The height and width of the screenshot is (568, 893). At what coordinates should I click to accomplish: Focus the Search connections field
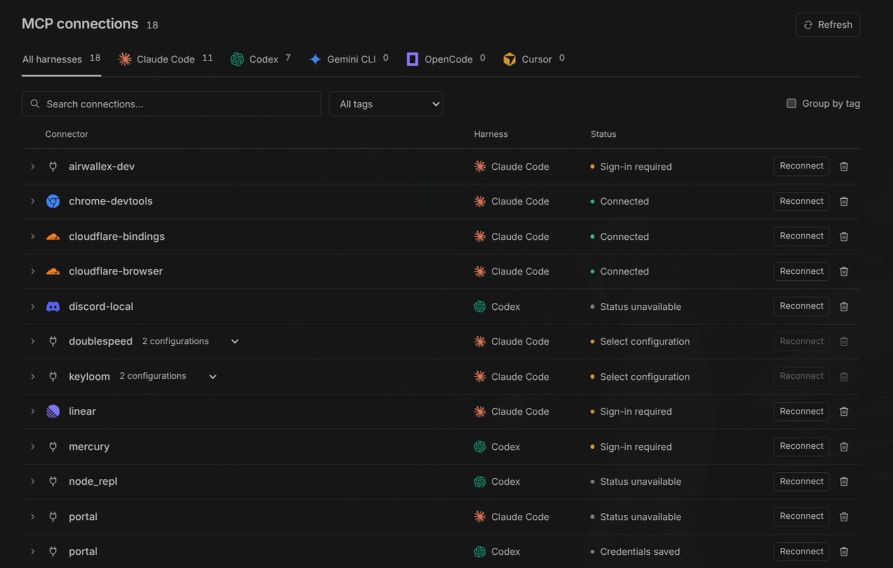172,104
